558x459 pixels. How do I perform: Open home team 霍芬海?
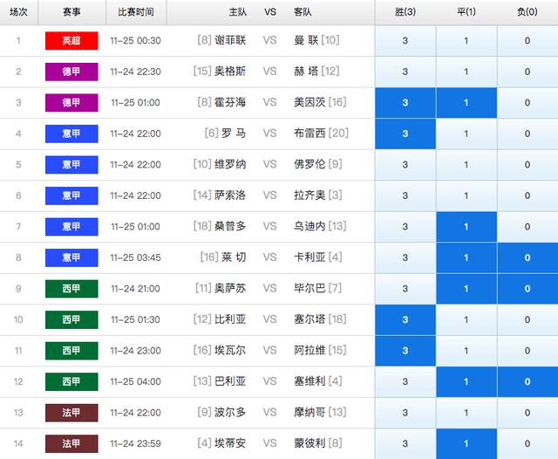[x=230, y=102]
